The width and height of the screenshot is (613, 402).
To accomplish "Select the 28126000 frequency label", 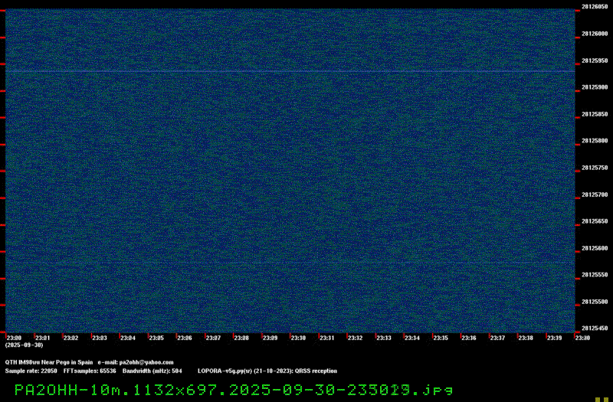I will pyautogui.click(x=595, y=34).
